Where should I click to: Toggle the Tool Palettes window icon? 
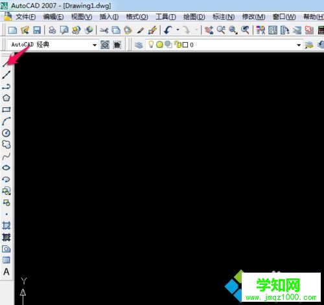pos(284,30)
